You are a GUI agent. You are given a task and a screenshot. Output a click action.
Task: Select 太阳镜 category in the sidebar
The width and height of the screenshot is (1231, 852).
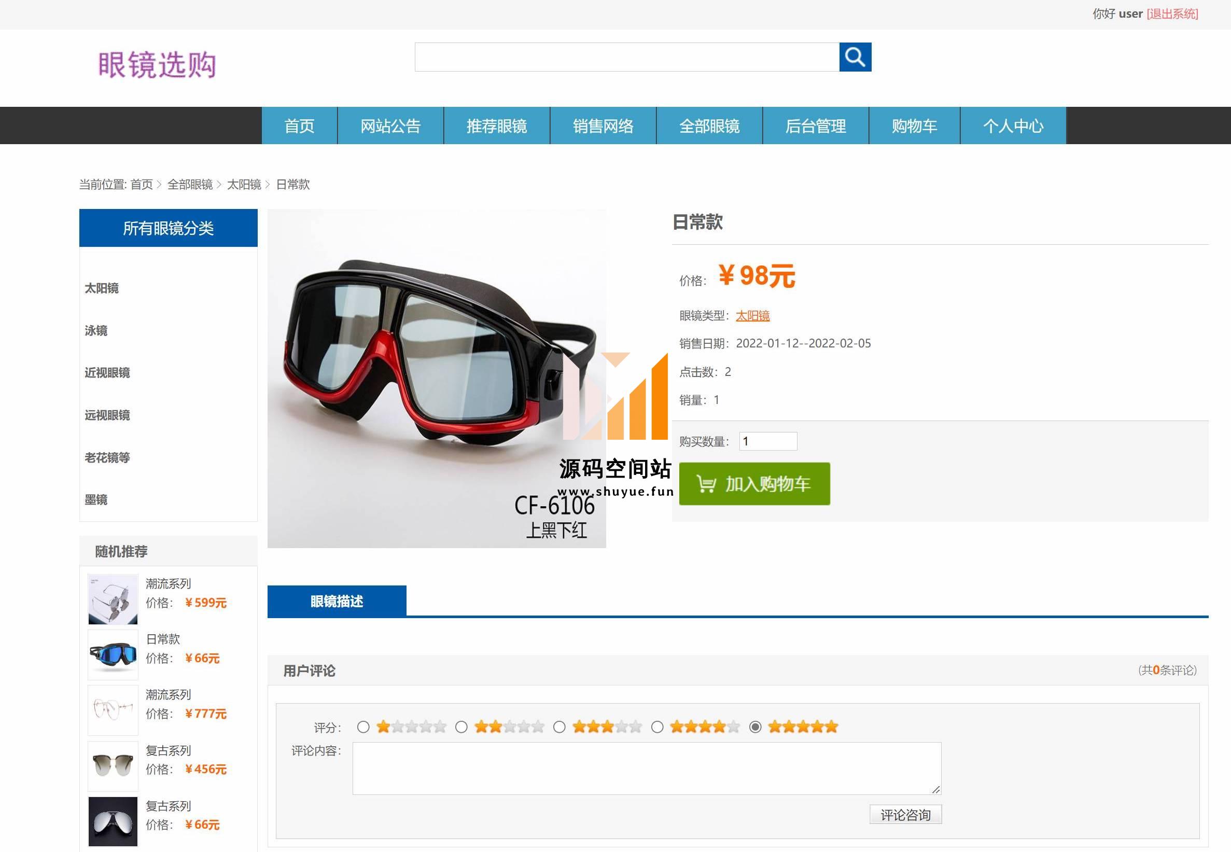pos(102,288)
